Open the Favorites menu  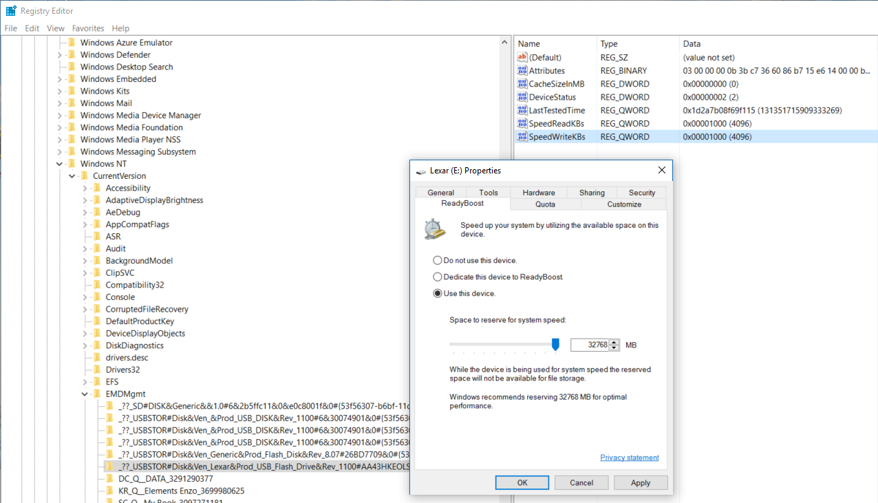point(88,28)
